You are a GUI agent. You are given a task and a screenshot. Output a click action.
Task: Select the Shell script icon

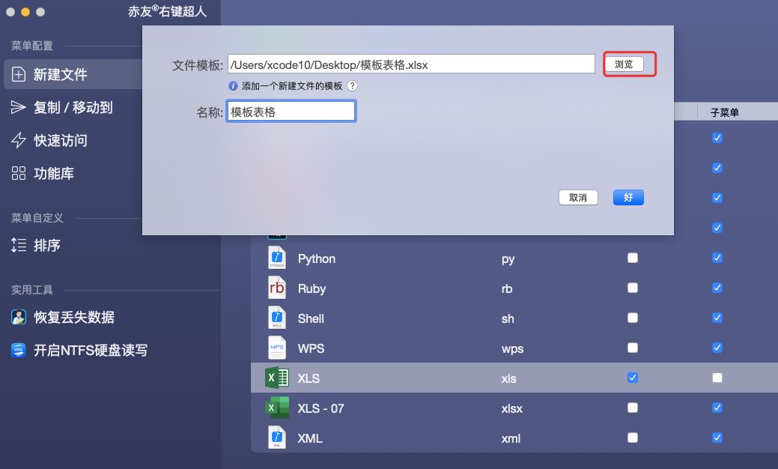(277, 318)
